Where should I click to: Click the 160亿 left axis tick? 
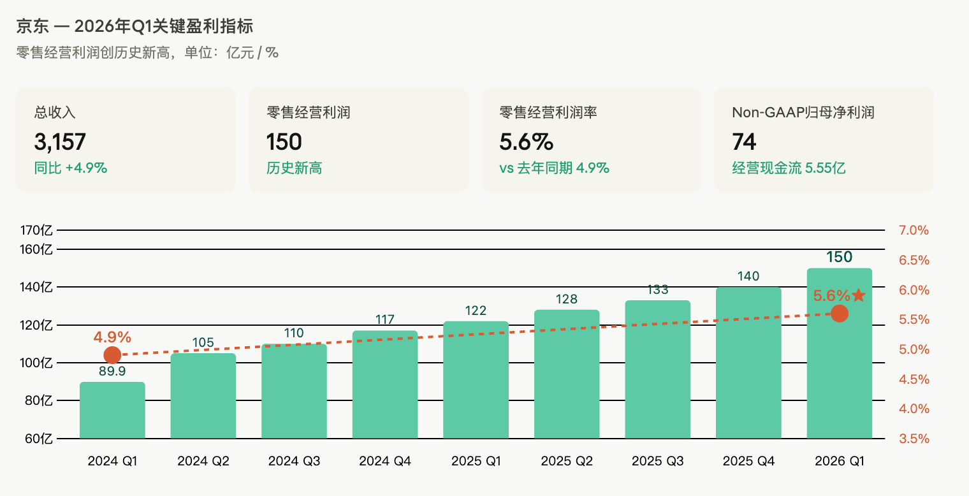[37, 249]
